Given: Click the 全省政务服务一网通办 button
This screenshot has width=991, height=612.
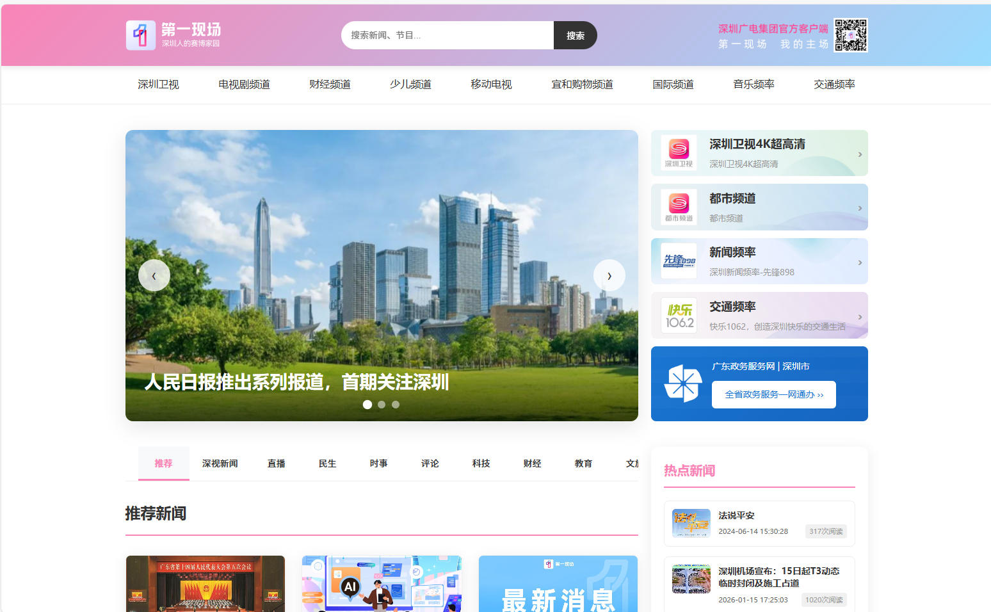Looking at the screenshot, I should [x=773, y=394].
